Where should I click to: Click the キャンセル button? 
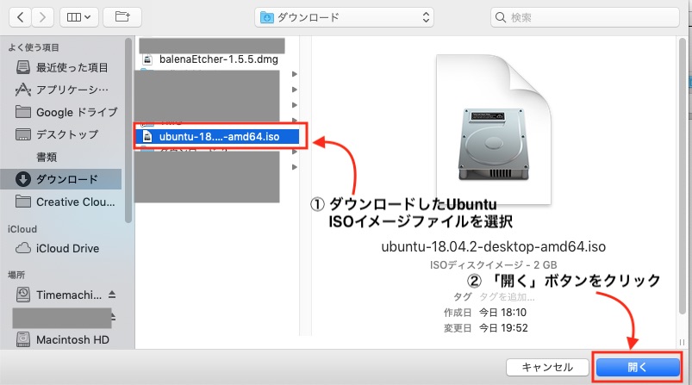(x=546, y=367)
